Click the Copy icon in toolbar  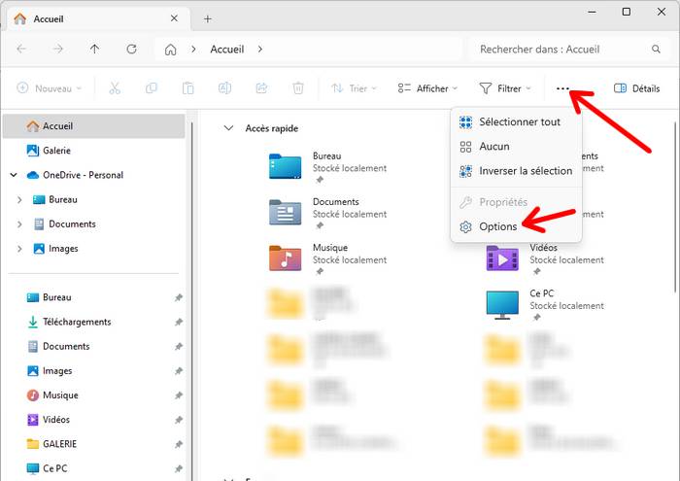click(x=152, y=88)
